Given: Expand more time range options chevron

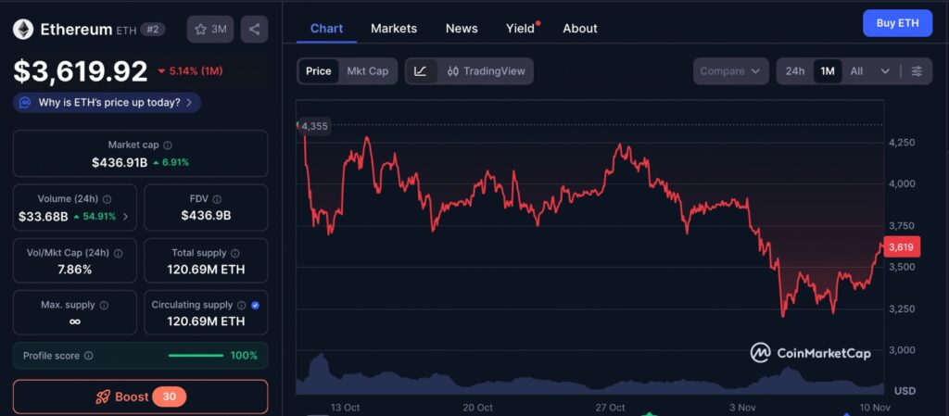Looking at the screenshot, I should pyautogui.click(x=885, y=71).
